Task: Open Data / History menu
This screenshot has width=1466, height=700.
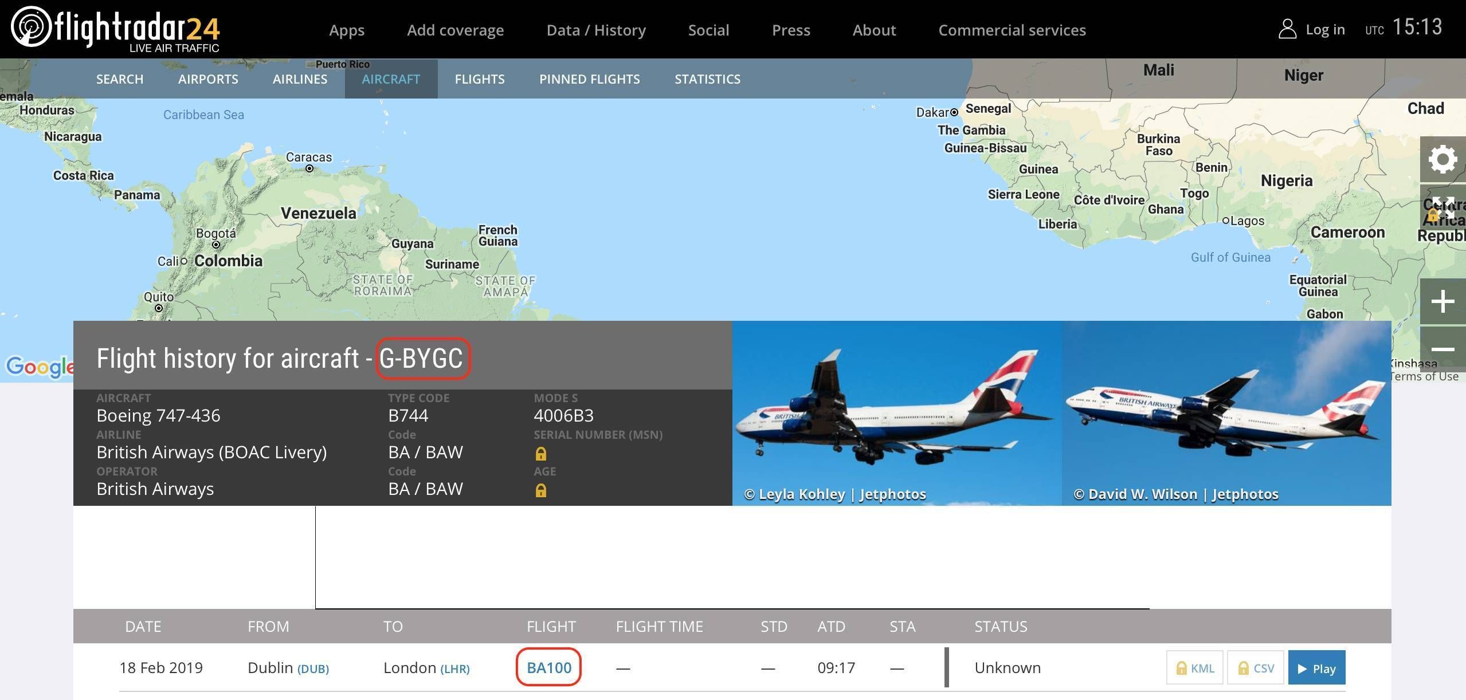Action: pos(596,30)
